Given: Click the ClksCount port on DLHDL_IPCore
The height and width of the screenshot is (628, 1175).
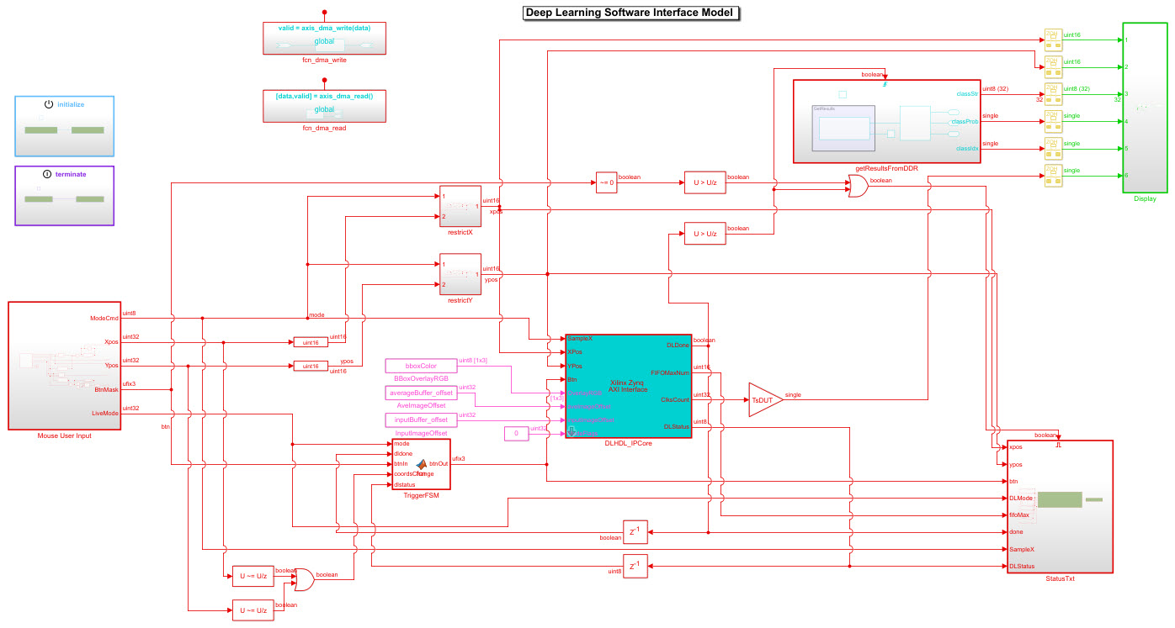Looking at the screenshot, I should pos(675,399).
